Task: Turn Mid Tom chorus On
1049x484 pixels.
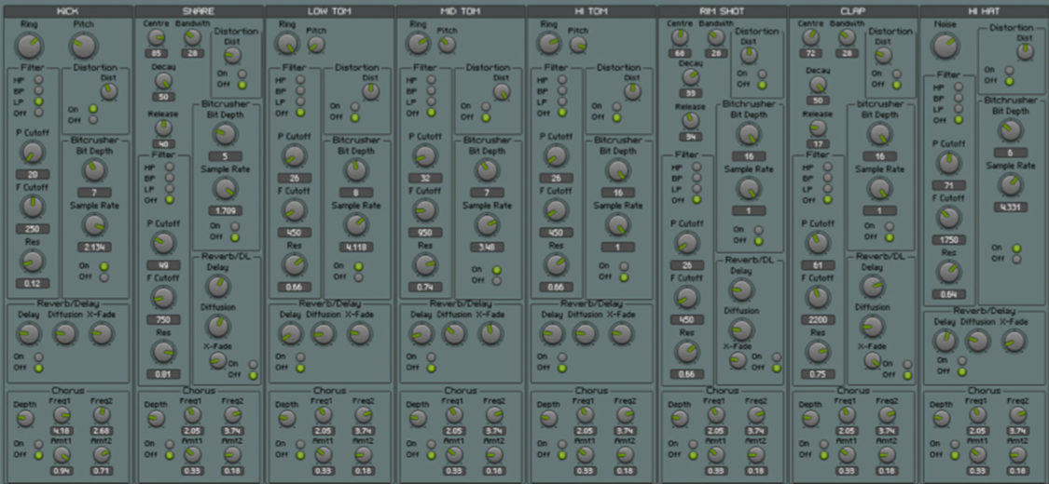Action: coord(431,444)
